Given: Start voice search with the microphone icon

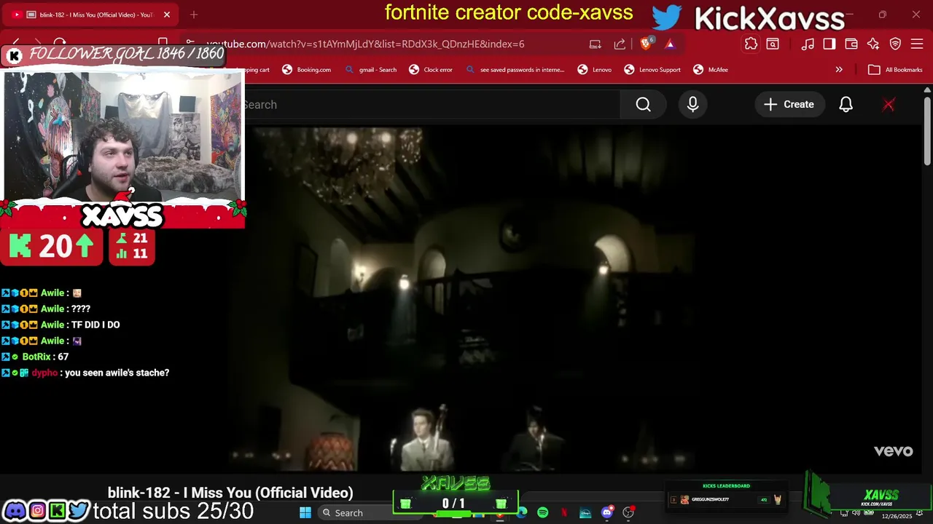Looking at the screenshot, I should coord(692,105).
